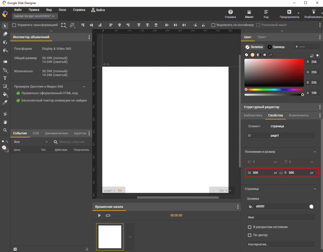The image size is (323, 252).
Task: Select the Hand pan tool
Action: pyautogui.click(x=5, y=122)
